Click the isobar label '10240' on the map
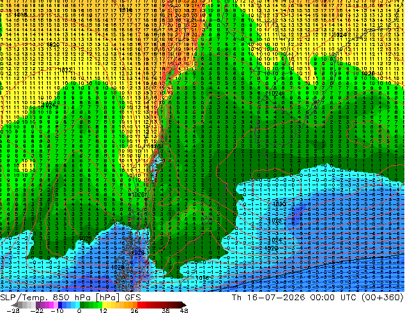 [x=276, y=93]
